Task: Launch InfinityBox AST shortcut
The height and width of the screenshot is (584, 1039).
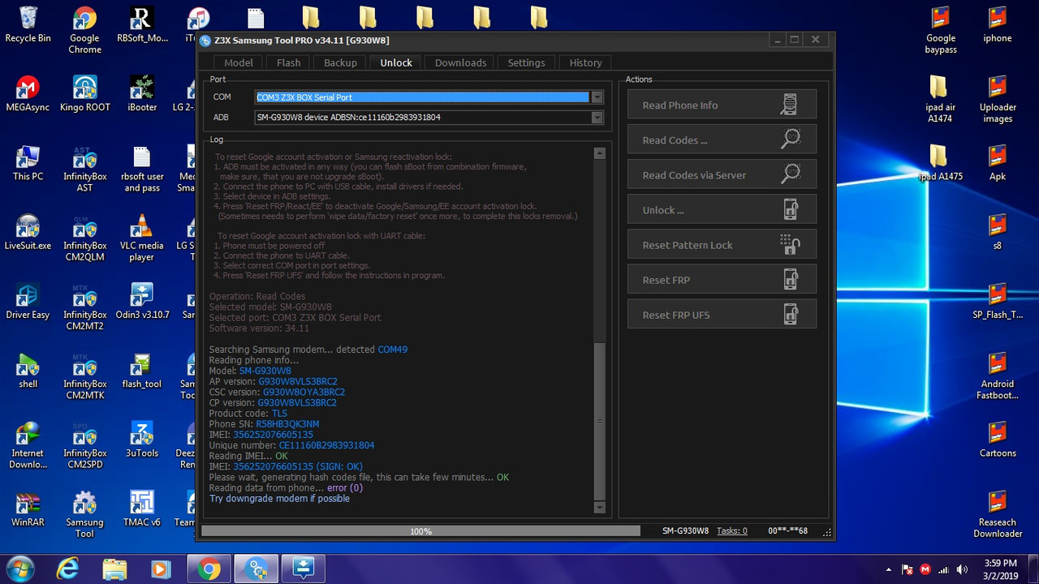Action: [x=84, y=169]
